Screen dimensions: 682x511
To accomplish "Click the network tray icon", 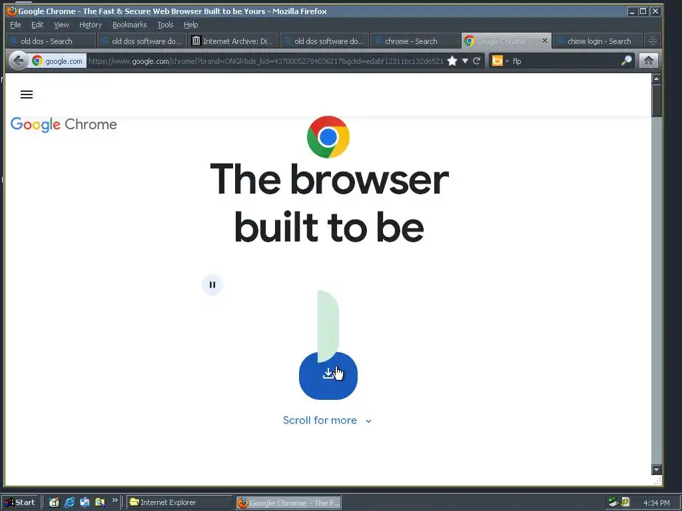I will pyautogui.click(x=613, y=502).
